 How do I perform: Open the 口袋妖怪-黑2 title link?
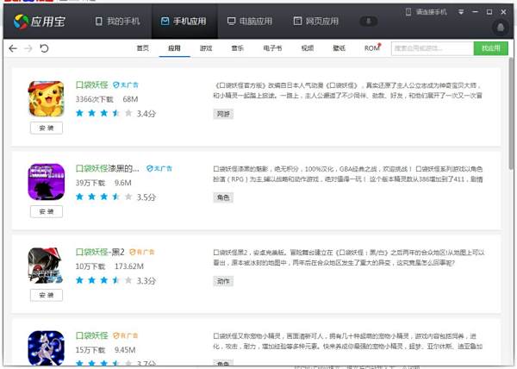pyautogui.click(x=100, y=253)
